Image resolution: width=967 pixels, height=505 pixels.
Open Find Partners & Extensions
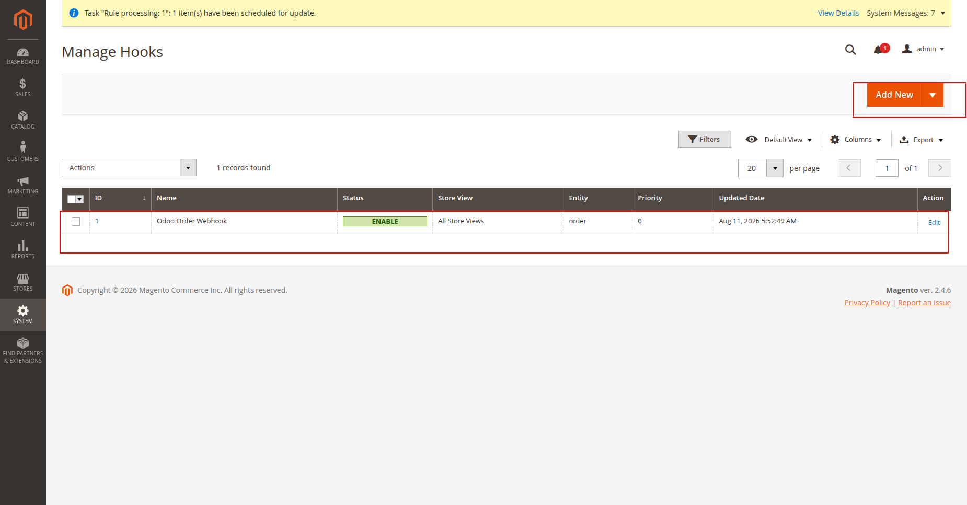[x=23, y=351]
